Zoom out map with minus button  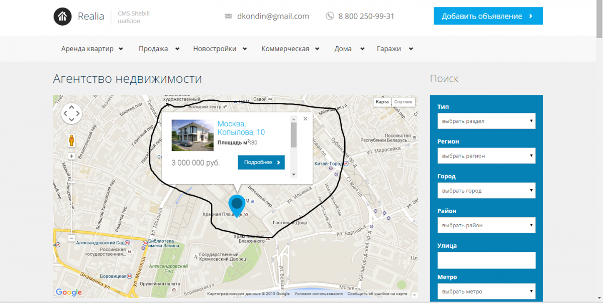tap(71, 238)
